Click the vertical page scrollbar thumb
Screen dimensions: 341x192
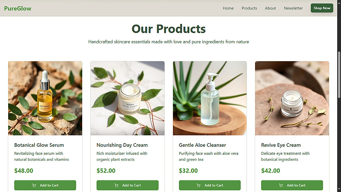(x=339, y=75)
